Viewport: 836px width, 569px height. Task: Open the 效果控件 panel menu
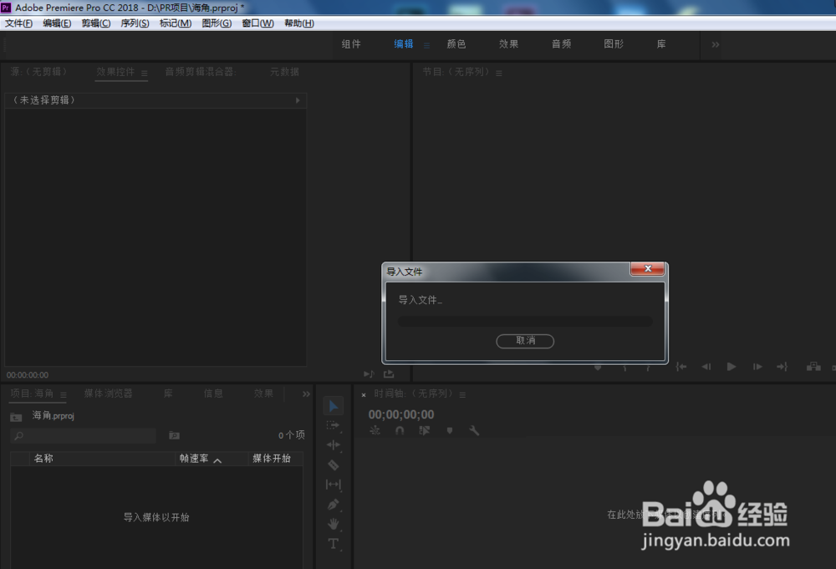[145, 73]
